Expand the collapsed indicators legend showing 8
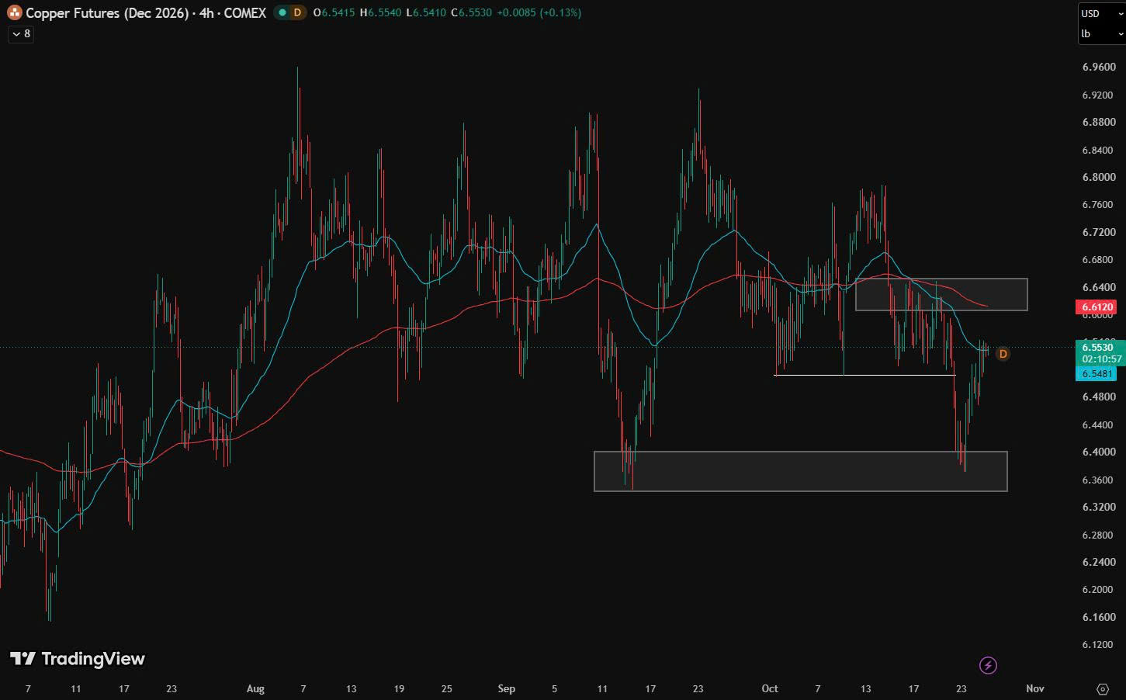 (x=21, y=34)
